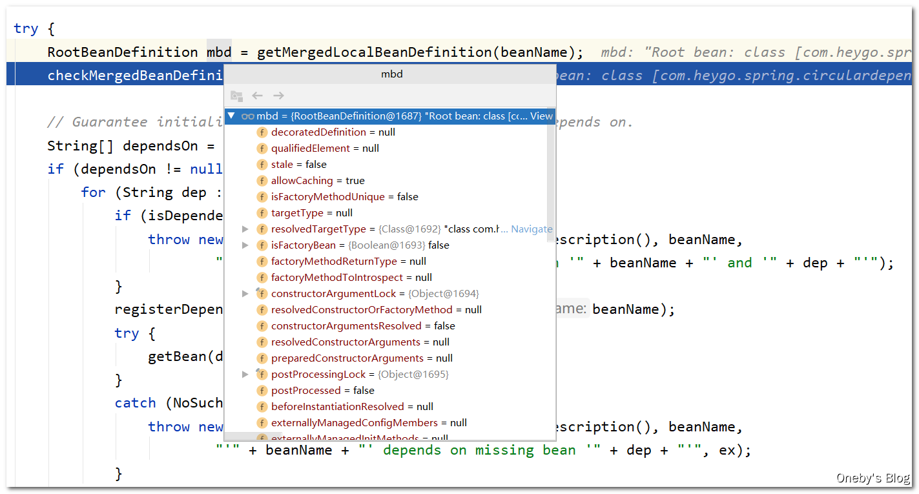Expand the resolvedTargetType field

pyautogui.click(x=245, y=229)
